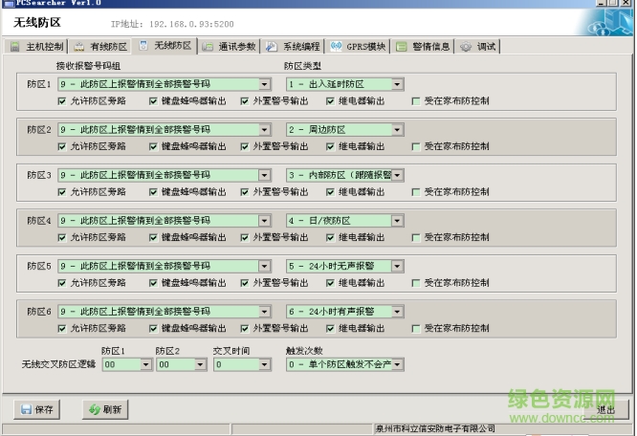Open the cross-zone 防区2 dropdown
637x436 pixels.
pos(199,364)
